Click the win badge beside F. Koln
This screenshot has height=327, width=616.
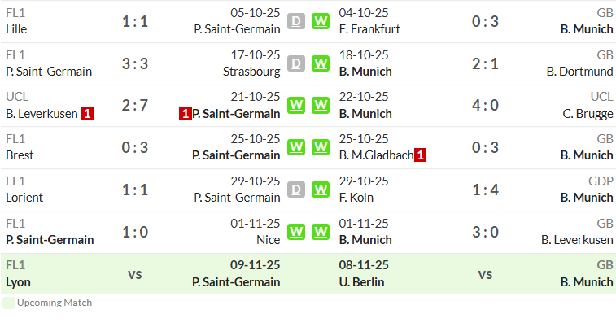click(321, 190)
